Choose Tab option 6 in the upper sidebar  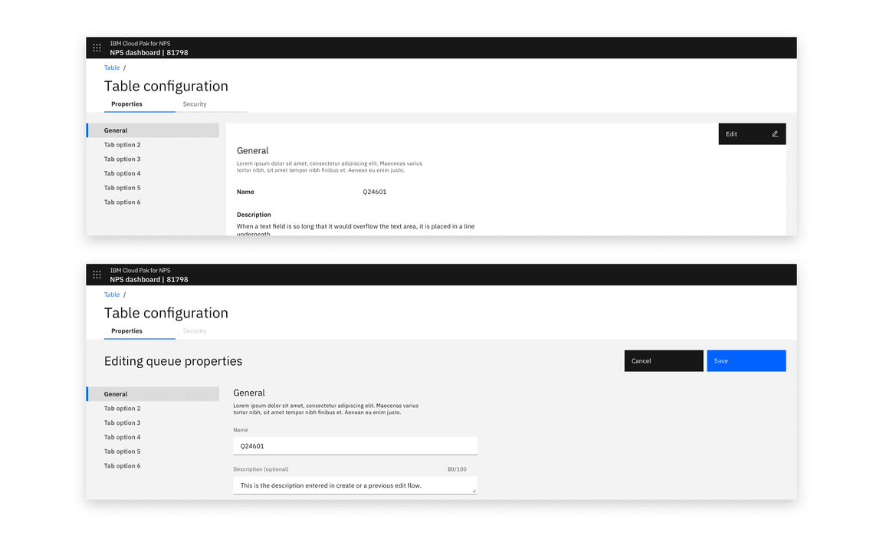123,202
